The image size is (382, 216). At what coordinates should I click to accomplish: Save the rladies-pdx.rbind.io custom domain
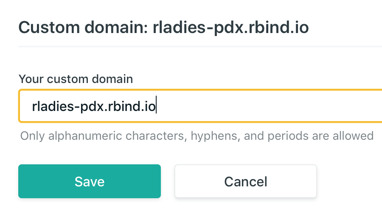click(90, 181)
